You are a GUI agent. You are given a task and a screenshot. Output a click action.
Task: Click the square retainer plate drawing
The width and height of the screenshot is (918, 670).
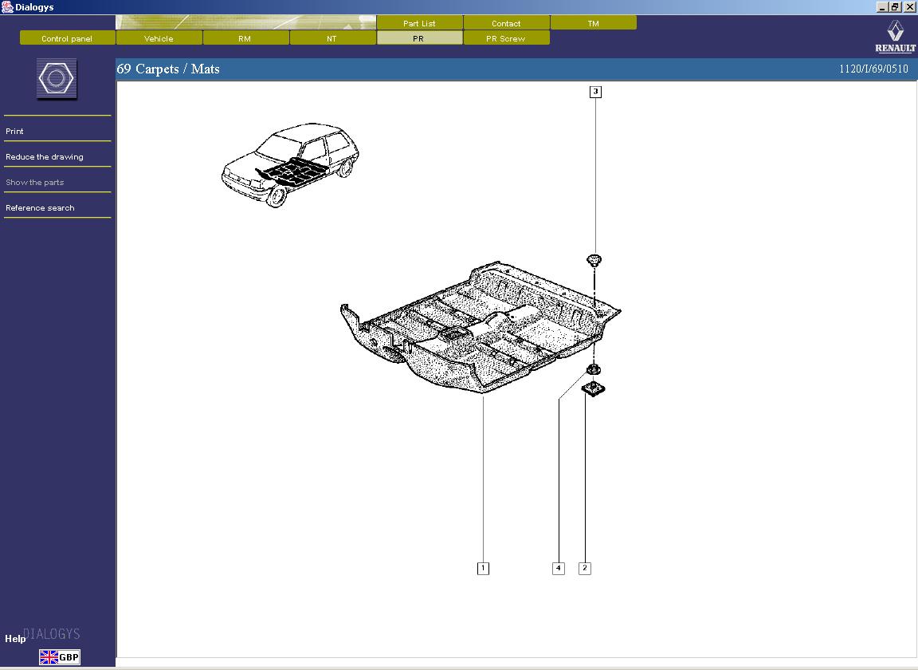pos(593,388)
